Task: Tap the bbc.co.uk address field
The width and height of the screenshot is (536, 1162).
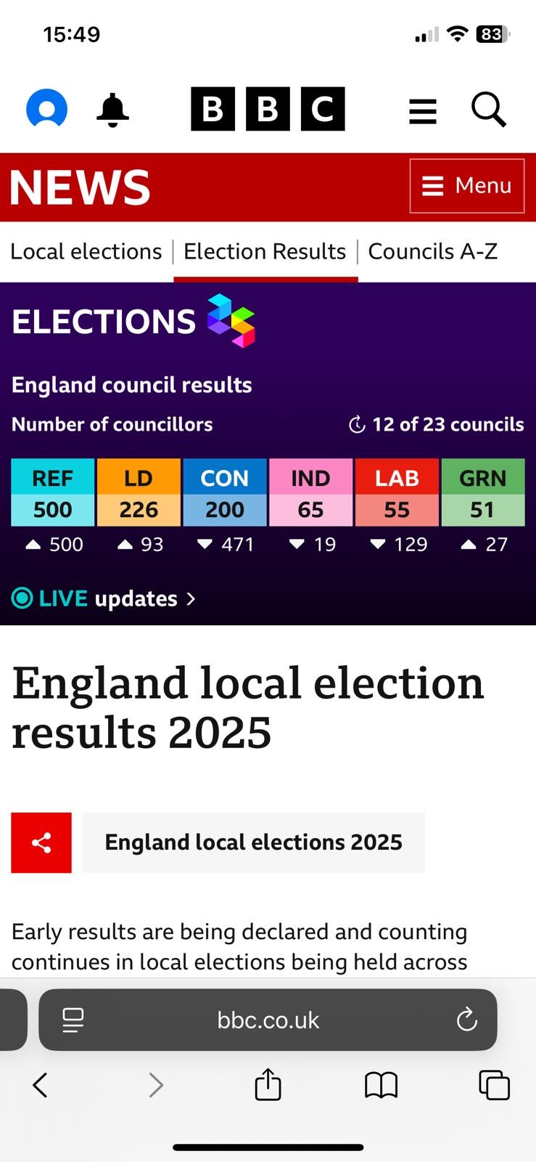Action: click(268, 1020)
